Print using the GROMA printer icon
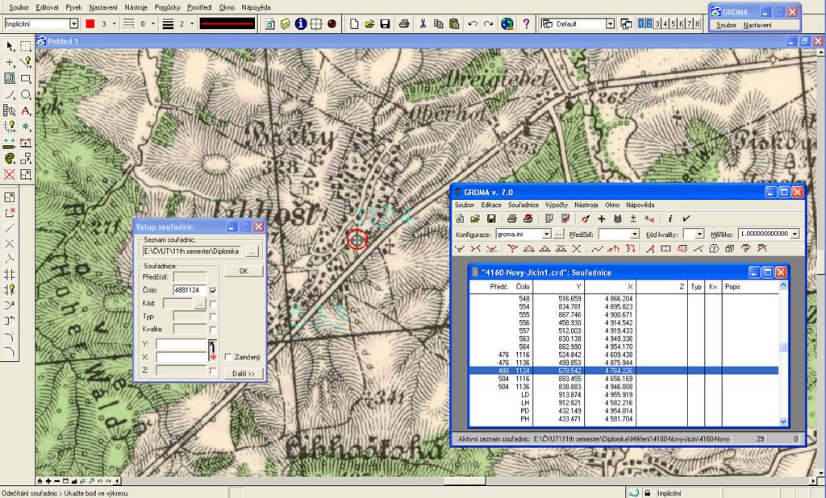 click(x=511, y=218)
